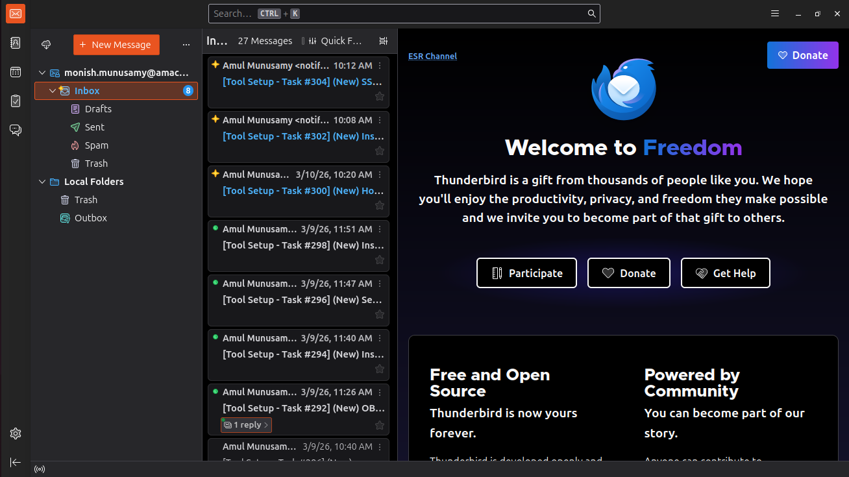Select the Drafts folder
Screen dimensions: 849x477
tap(98, 109)
